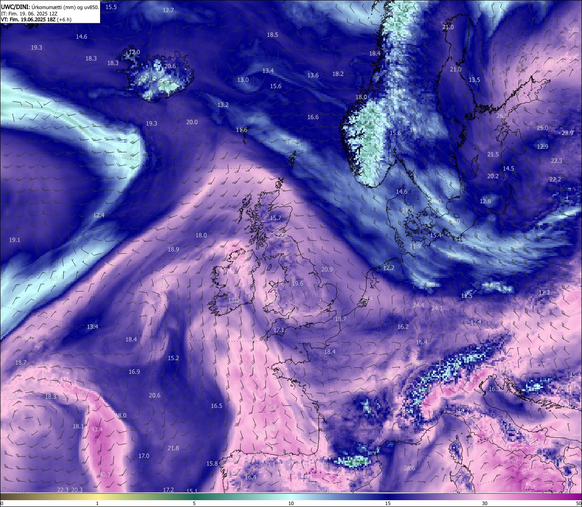Click the 15.4 map value

tap(436, 235)
